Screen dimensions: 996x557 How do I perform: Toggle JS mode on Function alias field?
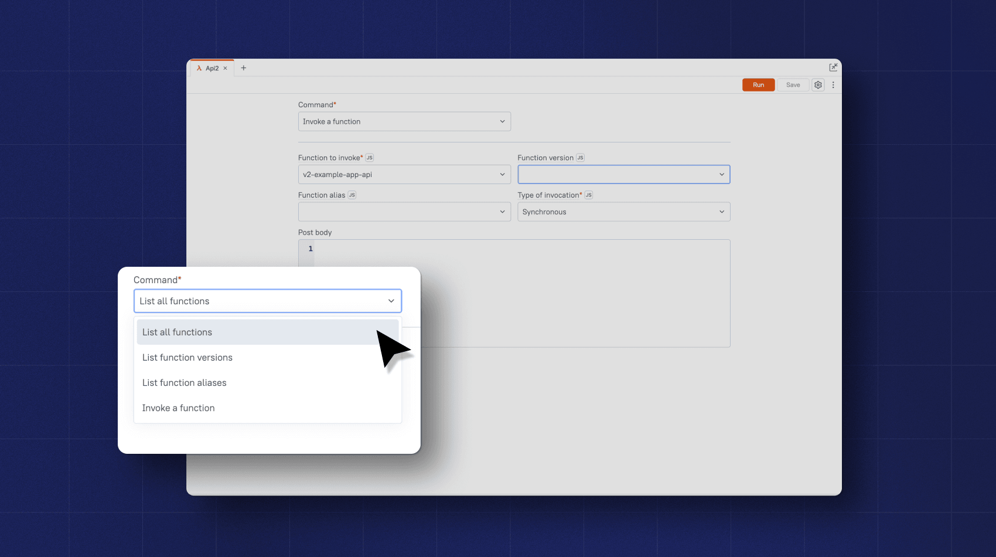click(x=352, y=195)
